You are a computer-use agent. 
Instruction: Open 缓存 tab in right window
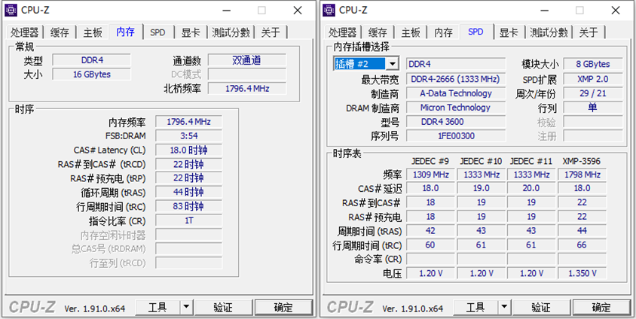pyautogui.click(x=378, y=32)
